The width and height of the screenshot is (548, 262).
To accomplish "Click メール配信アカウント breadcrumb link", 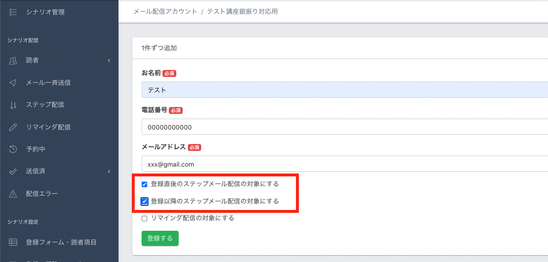I will point(165,12).
